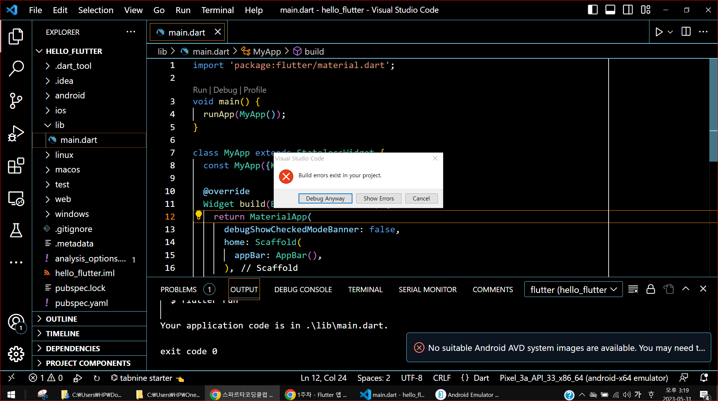Select the Pixel_3a emulator device in status bar
This screenshot has width=718, height=401.
click(x=584, y=378)
